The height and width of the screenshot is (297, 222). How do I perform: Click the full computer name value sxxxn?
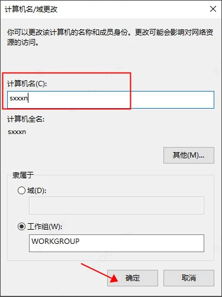coord(17,132)
